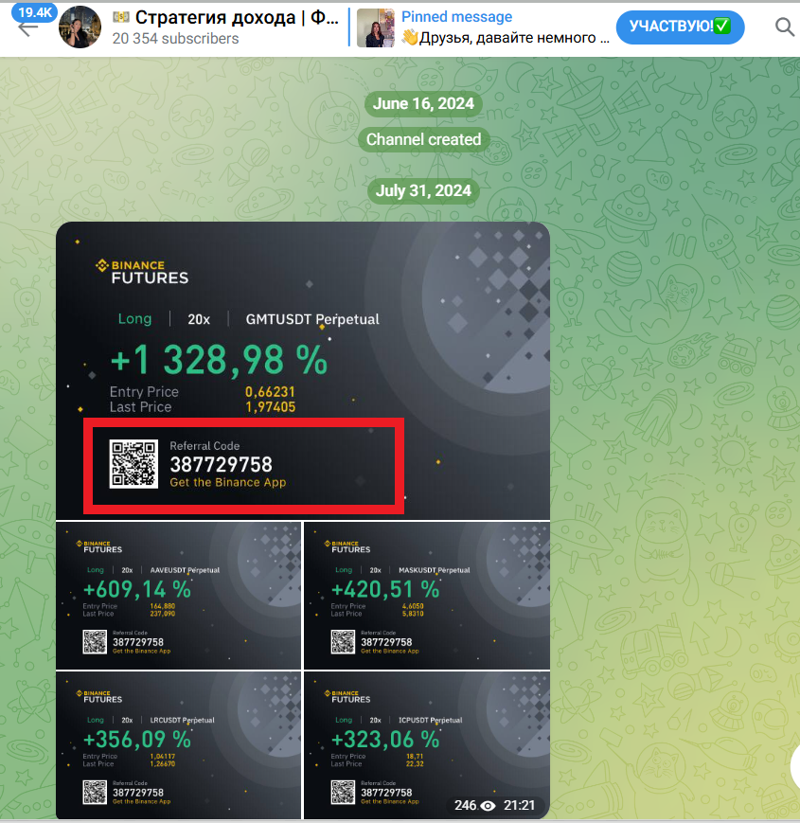Screen dimensions: 800x823
Task: Click the partially visible scroll-to-bottom button
Action: (x=795, y=767)
